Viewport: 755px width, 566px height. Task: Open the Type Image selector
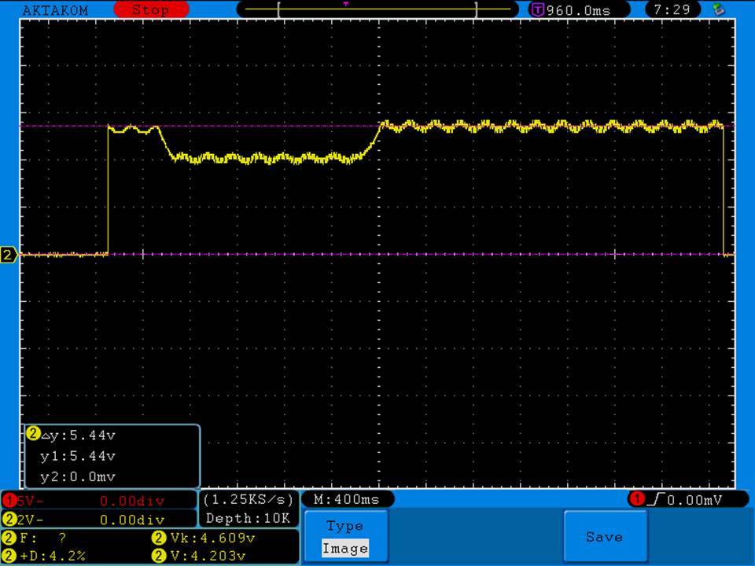[x=344, y=538]
